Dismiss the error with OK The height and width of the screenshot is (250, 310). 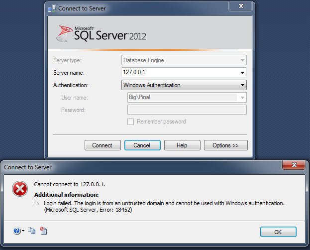click(278, 232)
